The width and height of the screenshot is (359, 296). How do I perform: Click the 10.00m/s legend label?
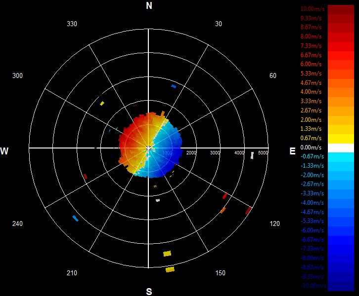(313, 9)
